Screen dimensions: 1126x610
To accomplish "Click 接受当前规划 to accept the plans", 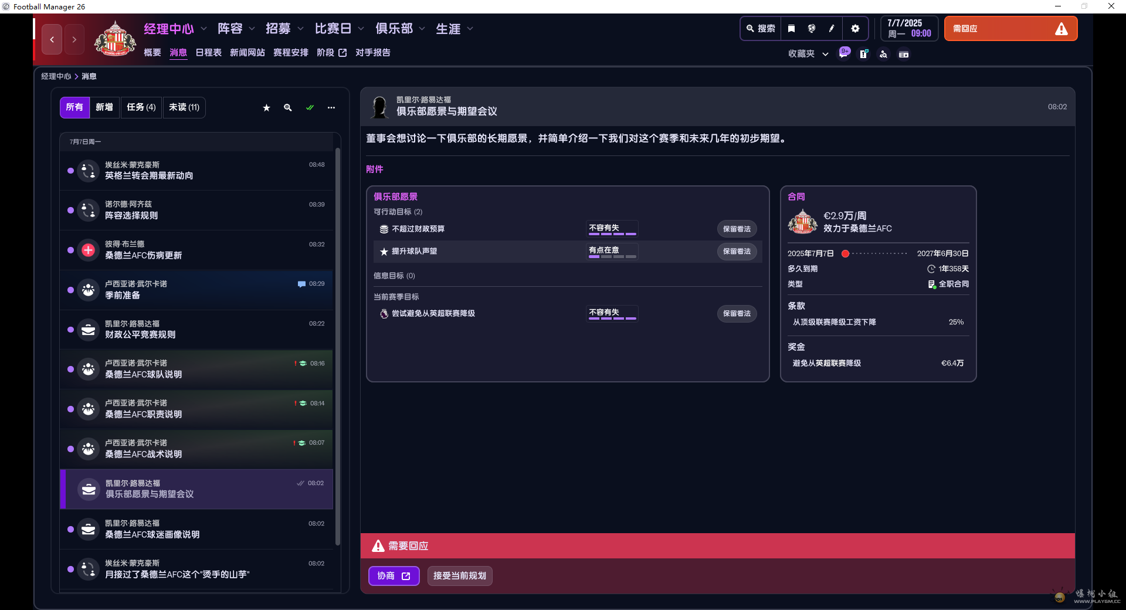I will [460, 576].
